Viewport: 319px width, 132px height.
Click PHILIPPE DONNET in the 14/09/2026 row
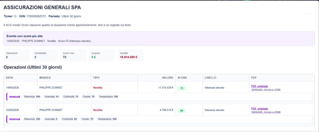pos(51,88)
